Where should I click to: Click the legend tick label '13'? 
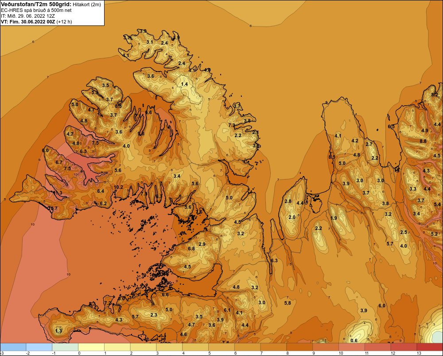click(419, 353)
